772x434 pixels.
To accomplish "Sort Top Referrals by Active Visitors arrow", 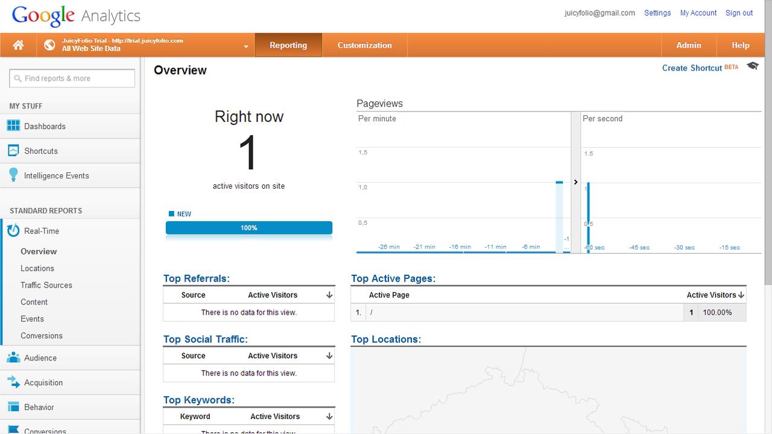I will tap(329, 295).
